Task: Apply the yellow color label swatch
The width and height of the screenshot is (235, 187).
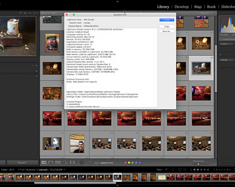Action: point(129,162)
